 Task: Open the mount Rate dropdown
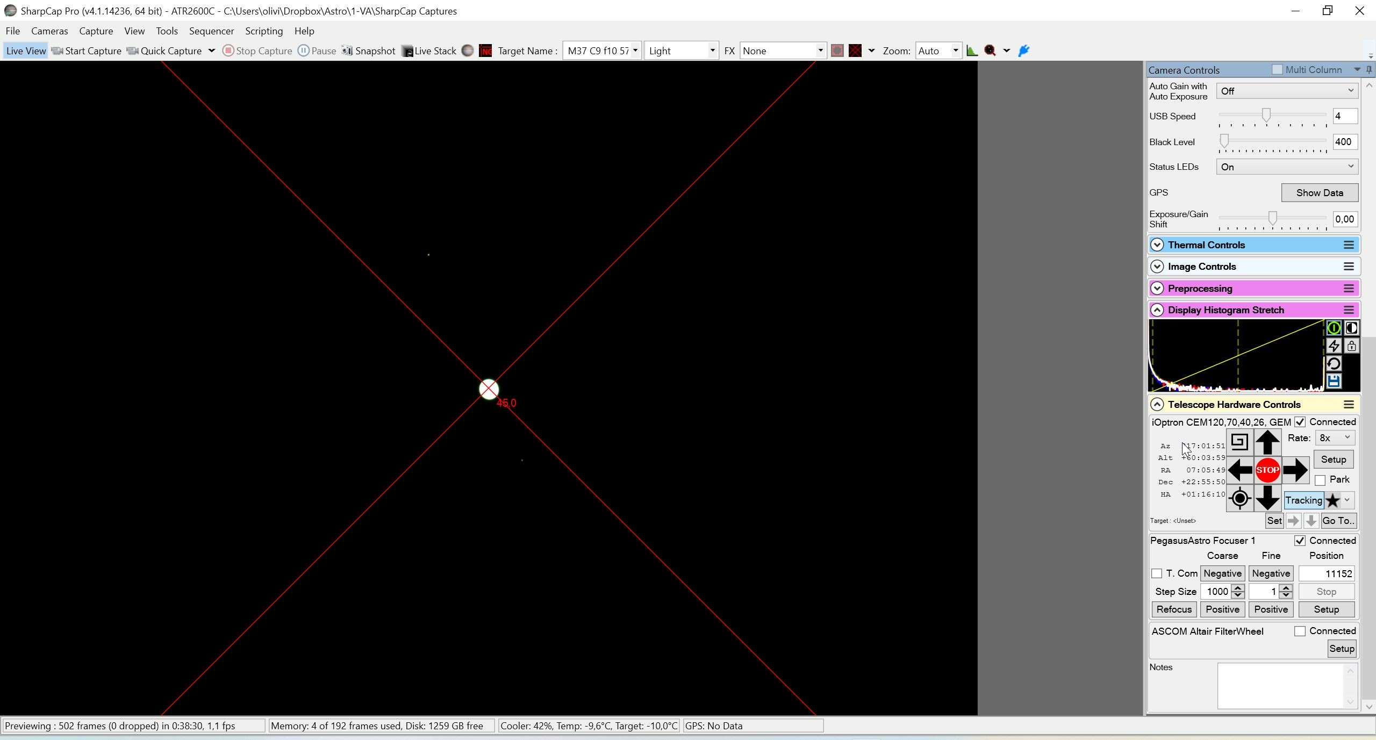(1335, 438)
